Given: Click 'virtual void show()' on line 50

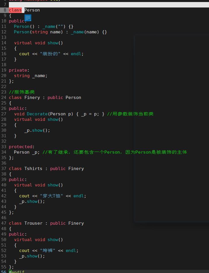Looking at the screenshot, I should pyautogui.click(x=38, y=240).
